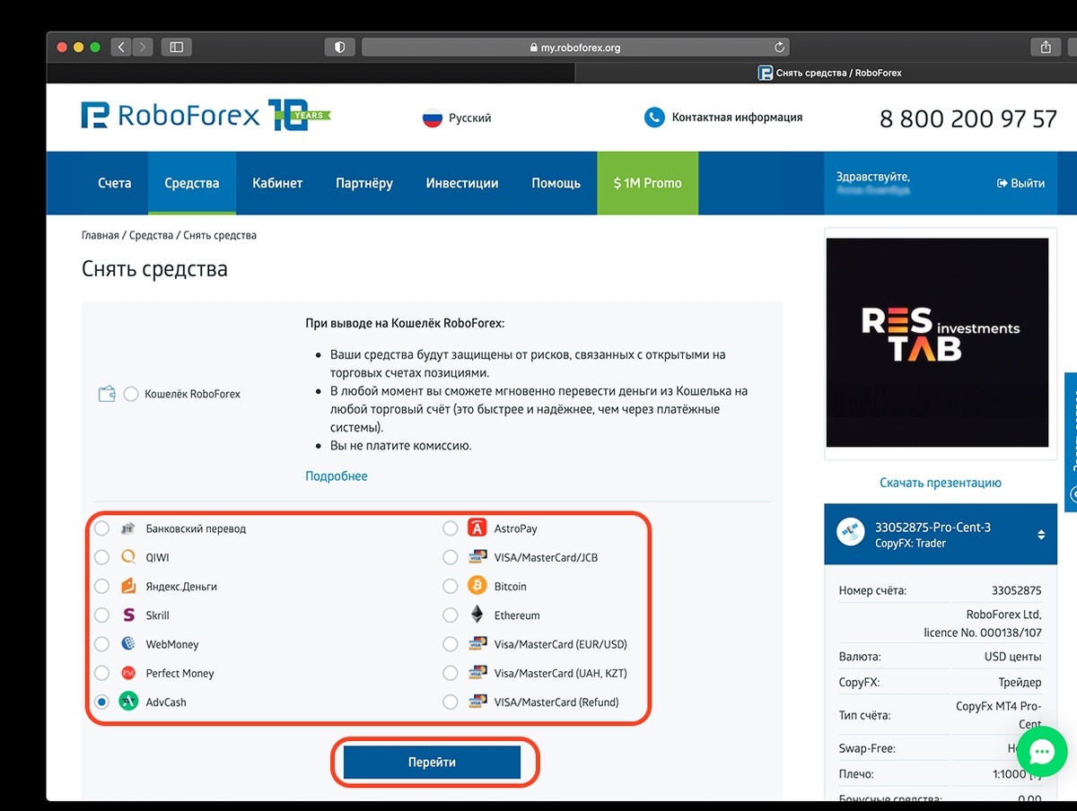Click the Главная breadcrumb link
Image resolution: width=1077 pixels, height=811 pixels.
[100, 235]
